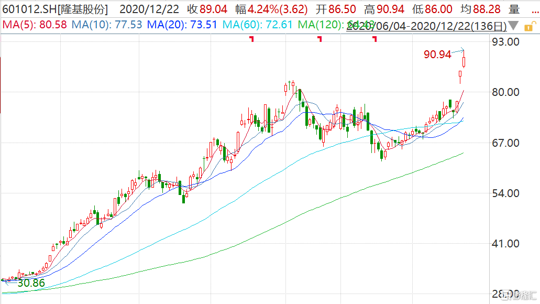
Task: Click the orange lock icon
Action: coord(530,26)
